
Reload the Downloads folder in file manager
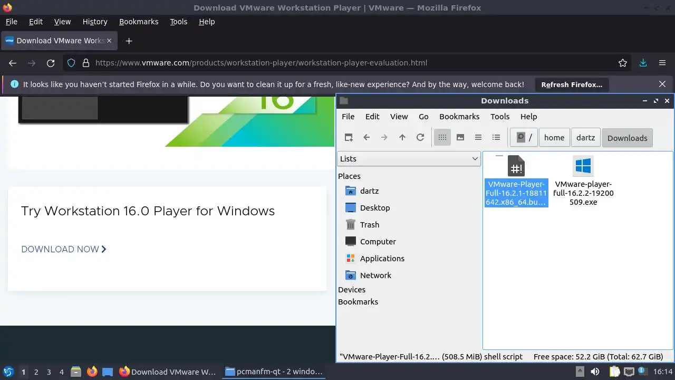click(x=420, y=137)
